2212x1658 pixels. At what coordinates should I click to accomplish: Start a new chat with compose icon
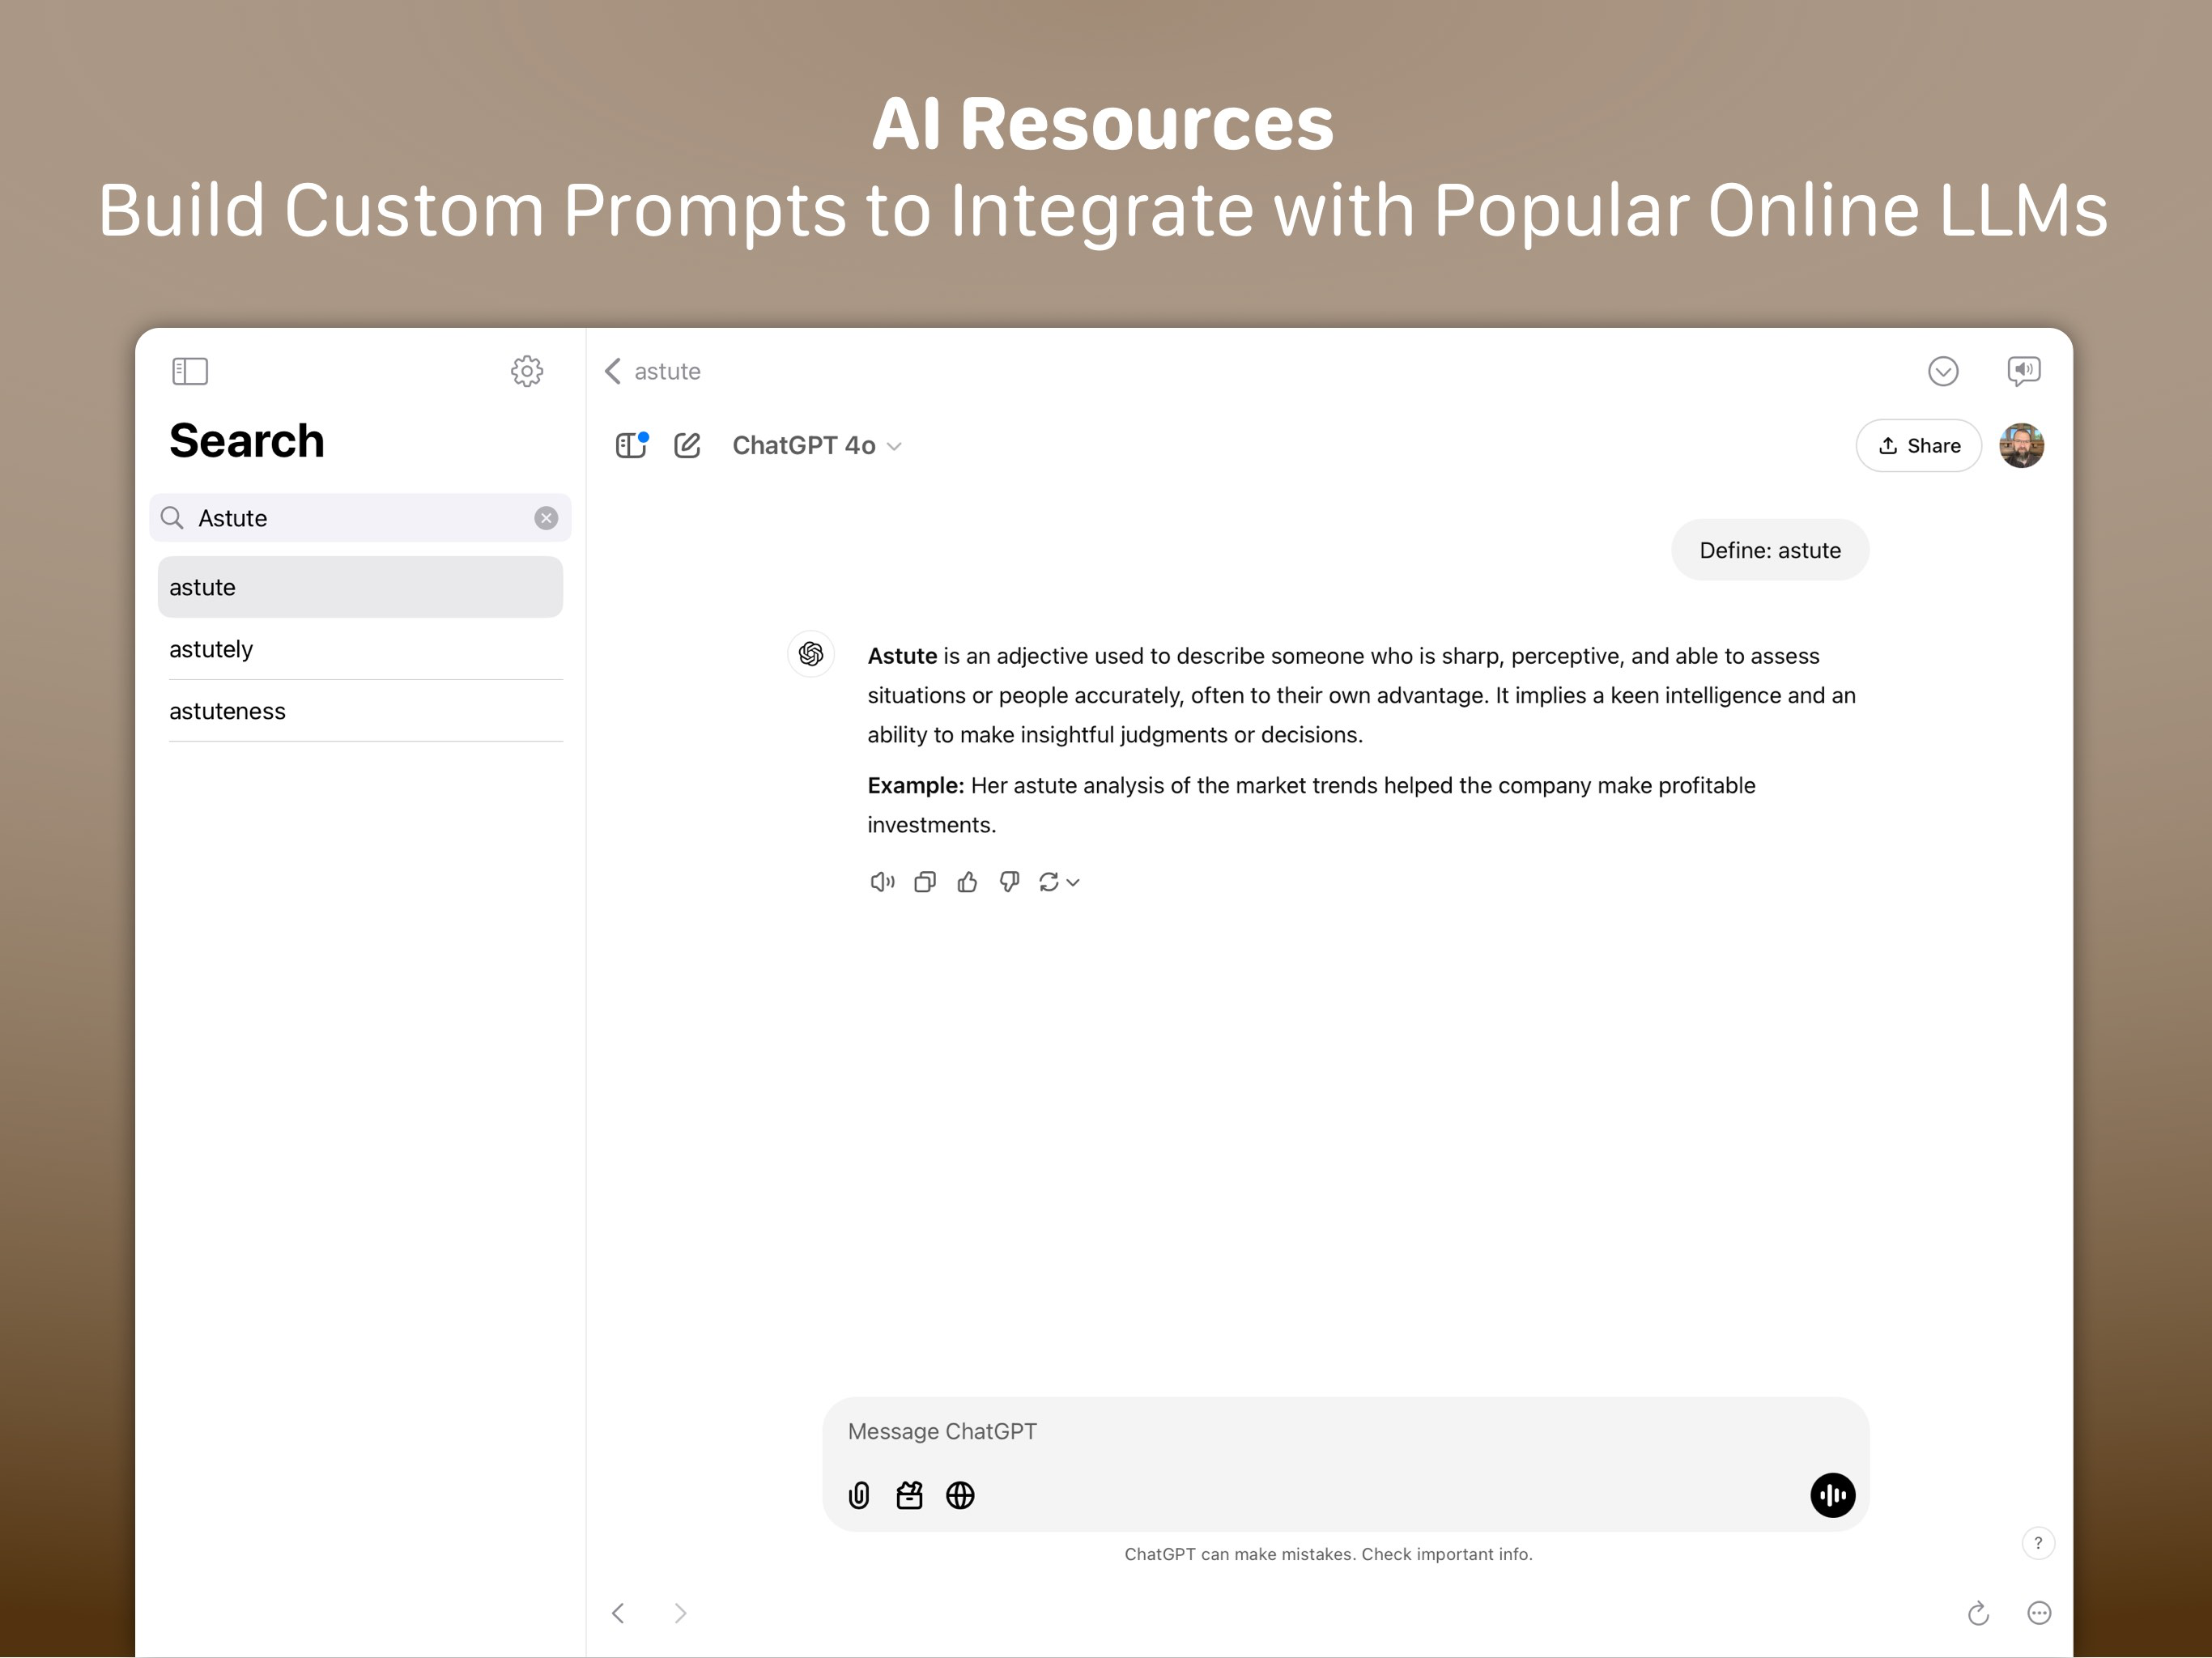(688, 445)
